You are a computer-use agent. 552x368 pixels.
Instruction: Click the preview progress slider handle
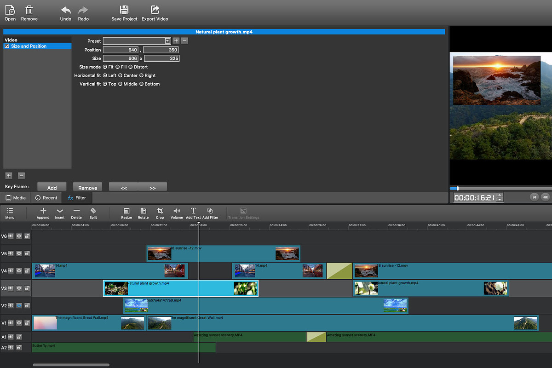[457, 188]
